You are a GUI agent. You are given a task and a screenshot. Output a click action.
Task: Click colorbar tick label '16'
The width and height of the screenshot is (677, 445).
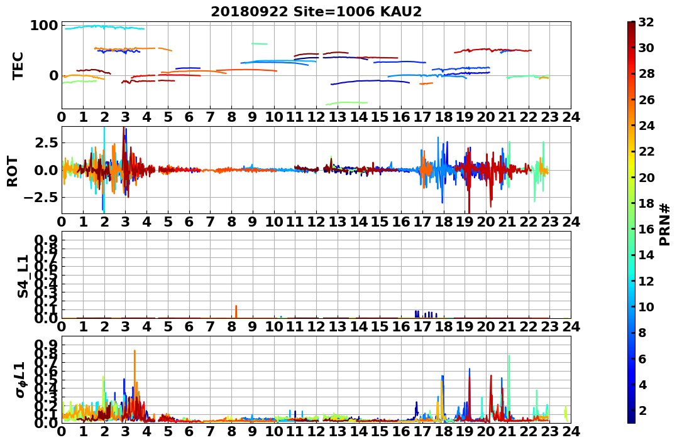pos(646,229)
